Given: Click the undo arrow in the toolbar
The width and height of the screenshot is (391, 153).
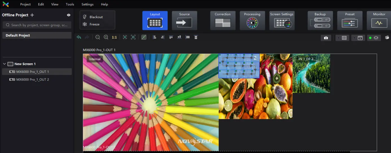Looking at the screenshot, I should (79, 37).
